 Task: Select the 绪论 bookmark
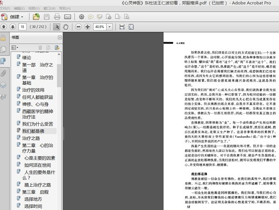(27, 57)
